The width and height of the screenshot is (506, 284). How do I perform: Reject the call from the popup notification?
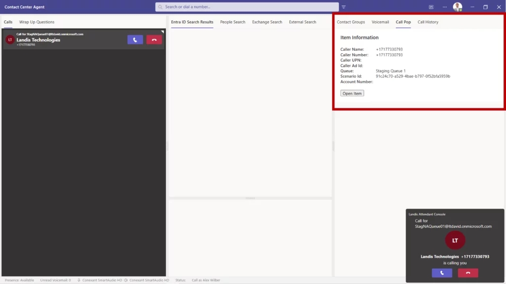coord(468,273)
